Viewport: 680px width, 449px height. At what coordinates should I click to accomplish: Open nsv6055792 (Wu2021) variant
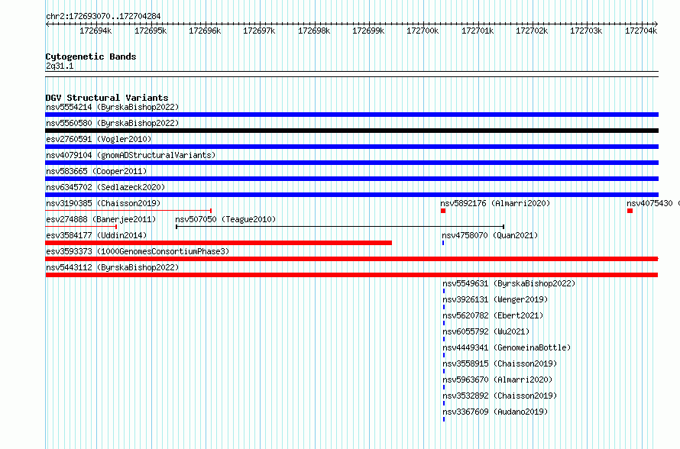click(486, 331)
